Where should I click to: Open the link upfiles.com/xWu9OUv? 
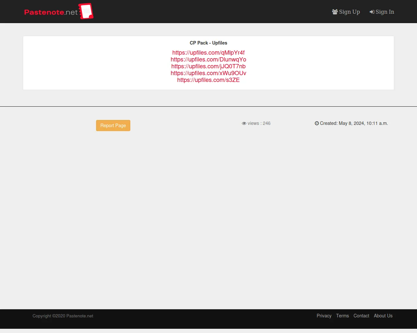point(208,73)
